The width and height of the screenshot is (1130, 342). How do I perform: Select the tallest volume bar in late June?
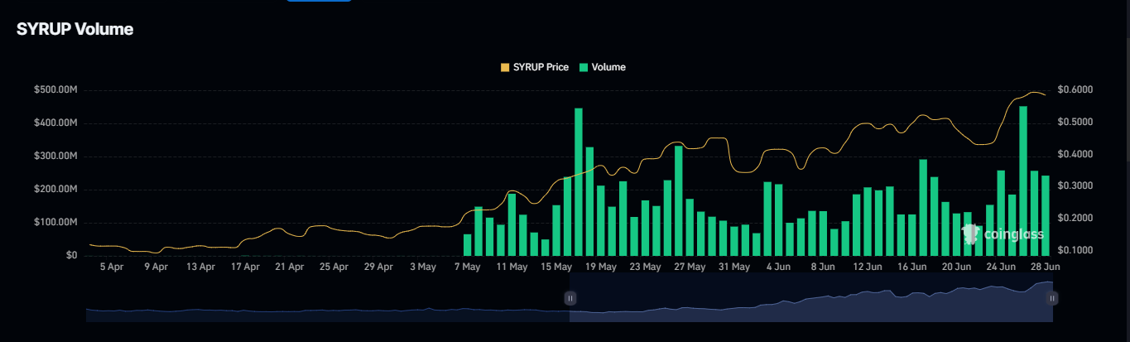pos(1023,181)
